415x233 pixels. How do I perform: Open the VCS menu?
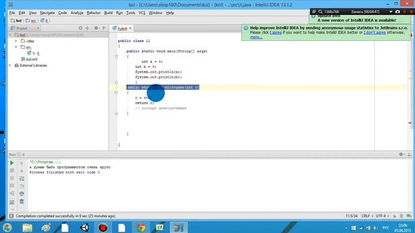[142, 13]
